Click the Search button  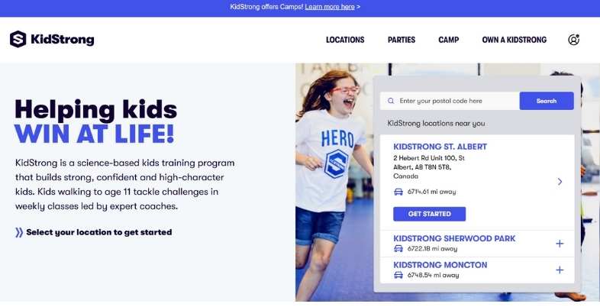(x=547, y=101)
